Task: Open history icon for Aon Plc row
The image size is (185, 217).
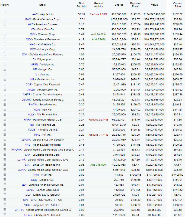Action: coord(5,109)
